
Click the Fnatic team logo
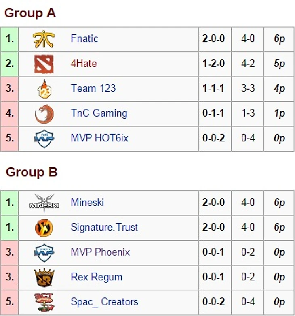pyautogui.click(x=44, y=39)
